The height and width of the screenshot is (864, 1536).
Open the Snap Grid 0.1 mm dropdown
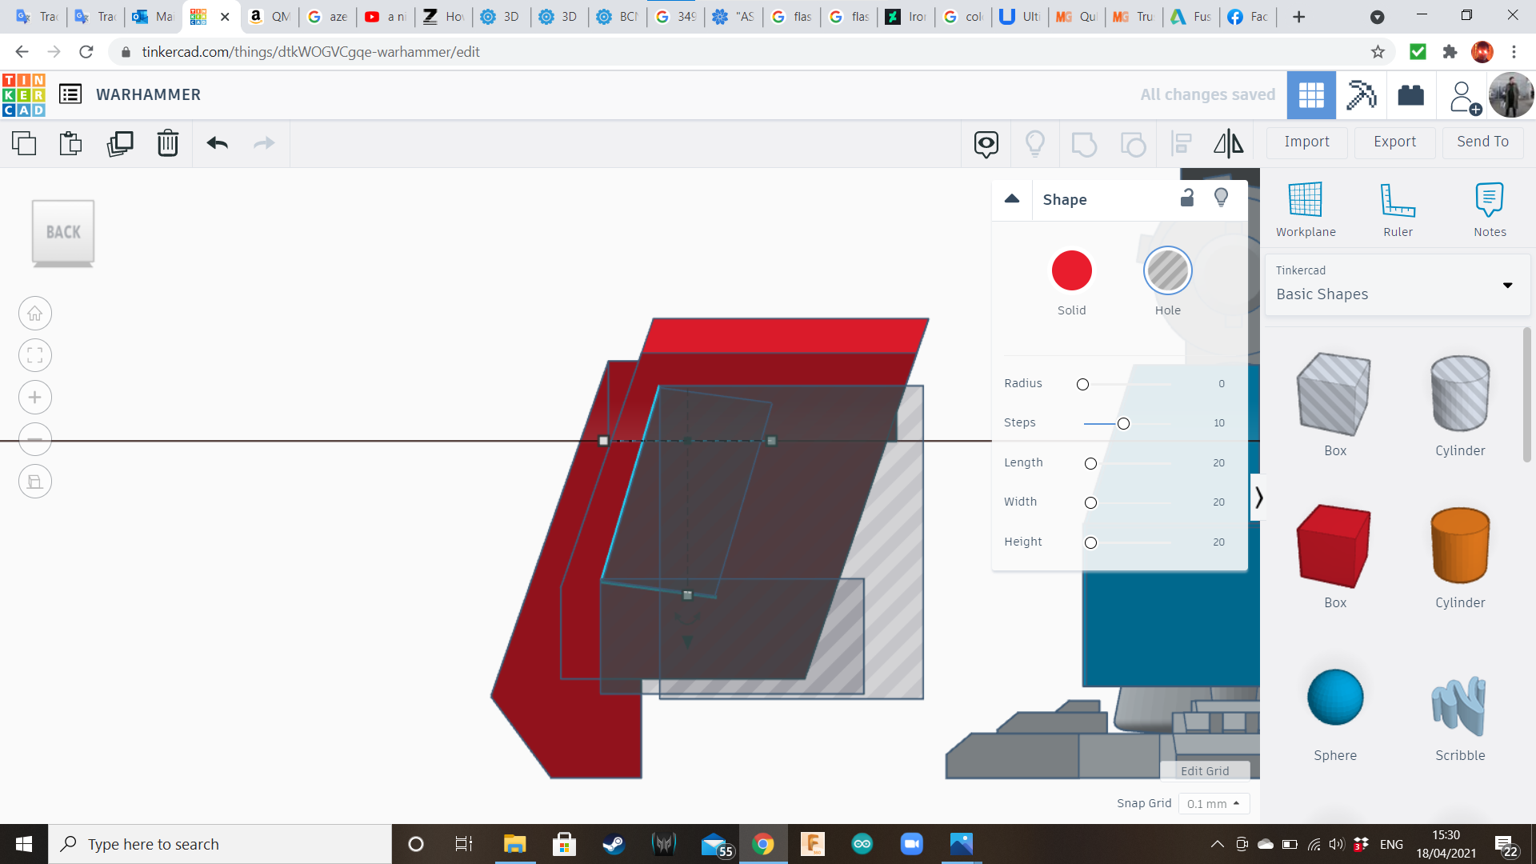1213,803
